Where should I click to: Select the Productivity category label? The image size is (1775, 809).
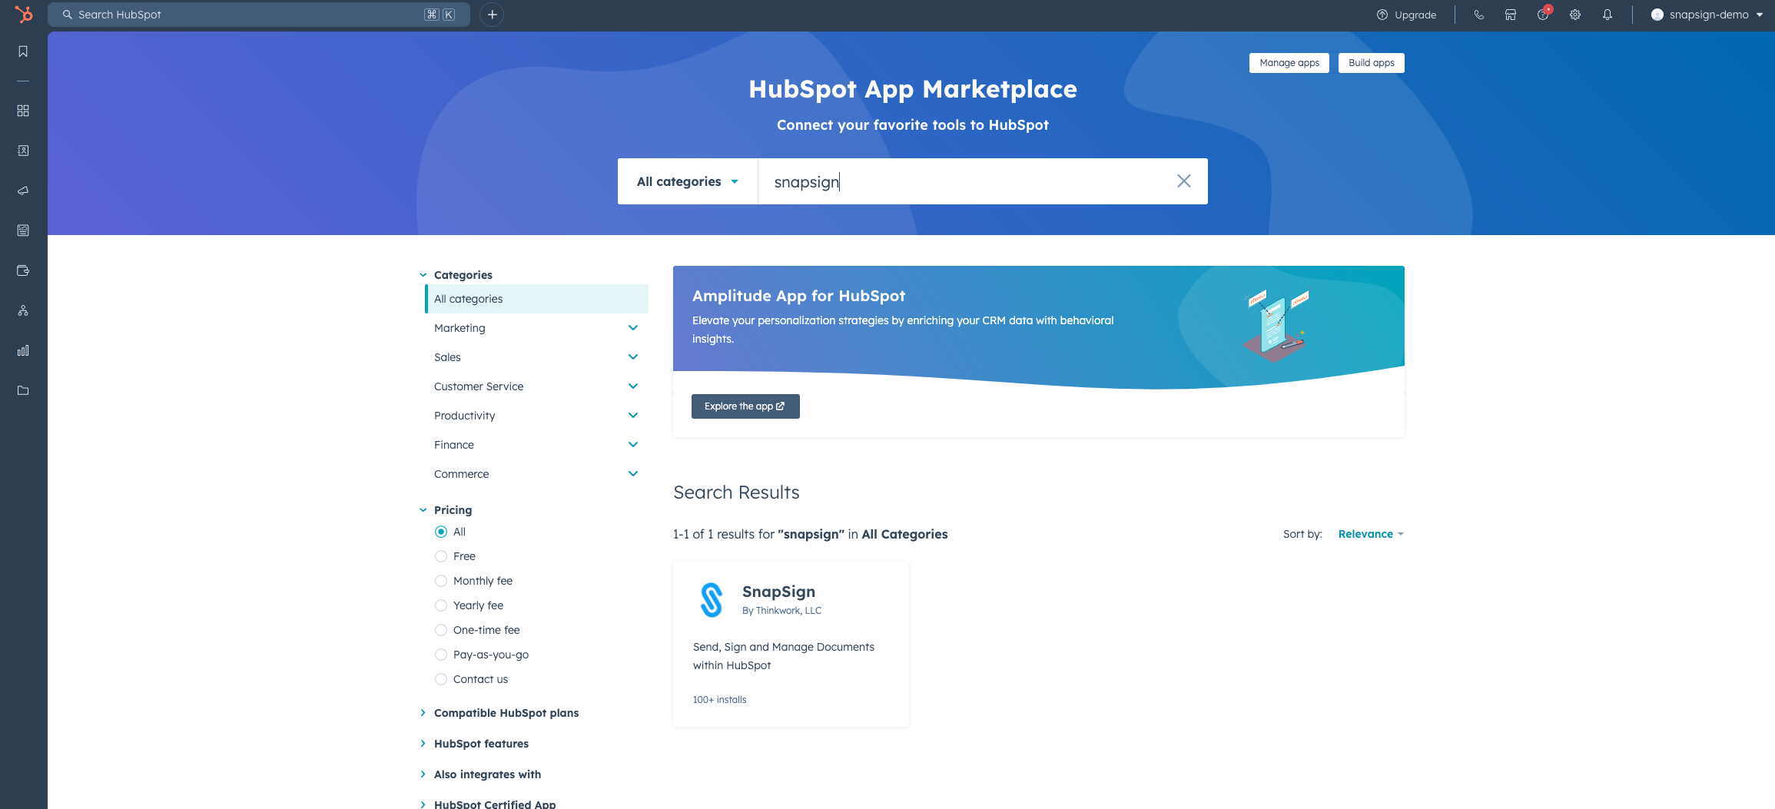(465, 416)
